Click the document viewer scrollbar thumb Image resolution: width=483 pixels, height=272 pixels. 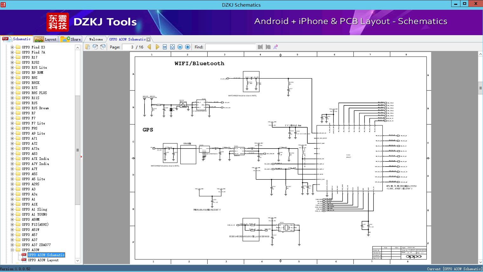pos(480,88)
